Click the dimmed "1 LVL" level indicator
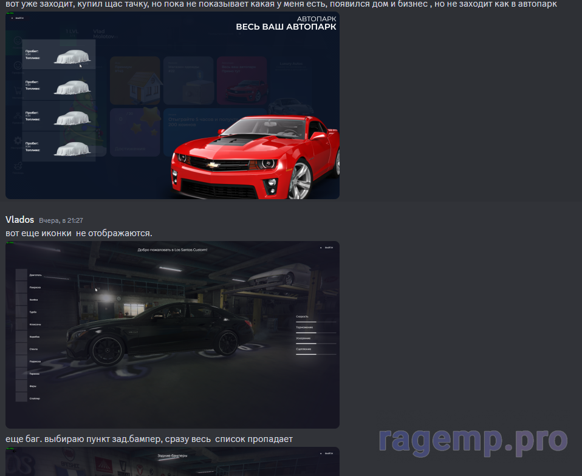Screen dimensions: 582x476 [x=72, y=32]
